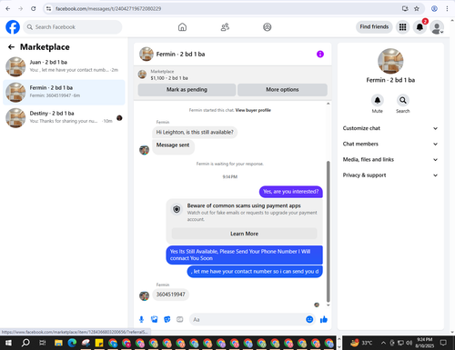Viewport: 455px width, 350px height.
Task: Open the Notifications bell with badge
Action: (x=420, y=27)
